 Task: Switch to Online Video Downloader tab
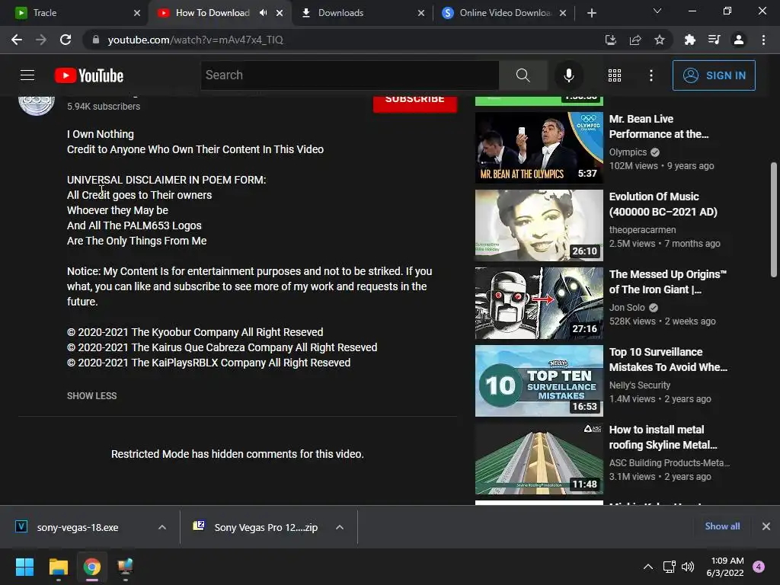(505, 13)
